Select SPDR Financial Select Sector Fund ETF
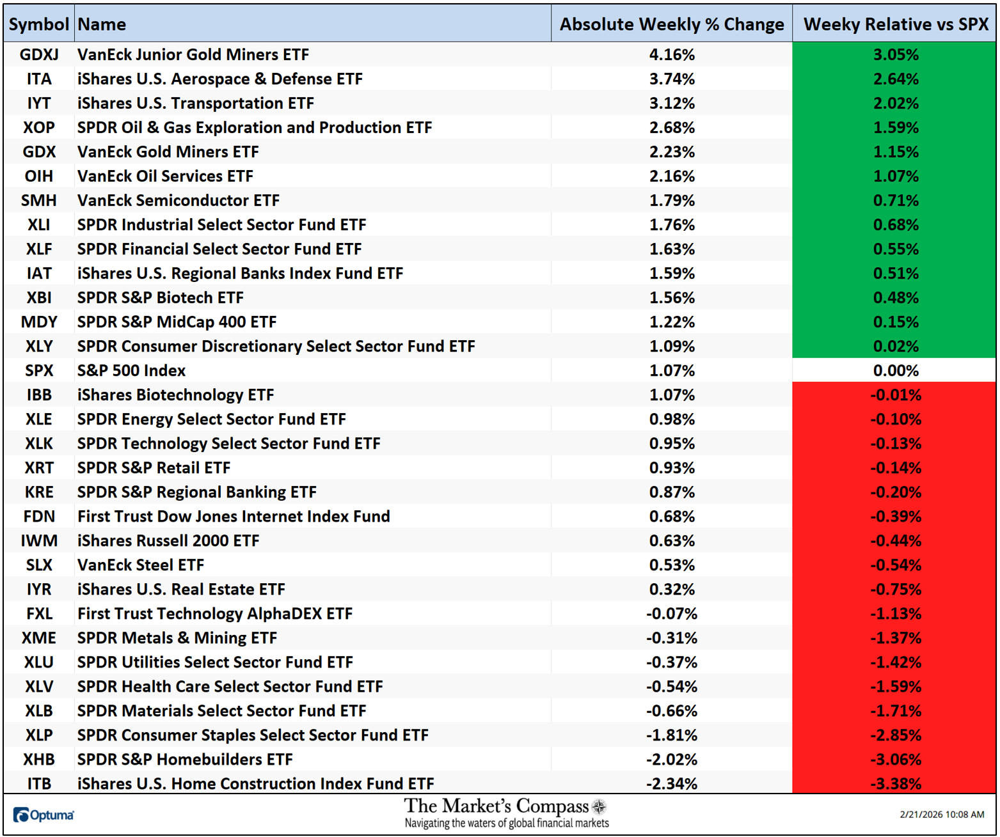1000x837 pixels. pos(219,249)
